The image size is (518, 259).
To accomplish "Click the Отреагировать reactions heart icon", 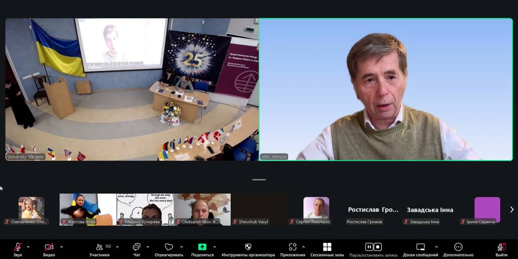I will (x=169, y=247).
